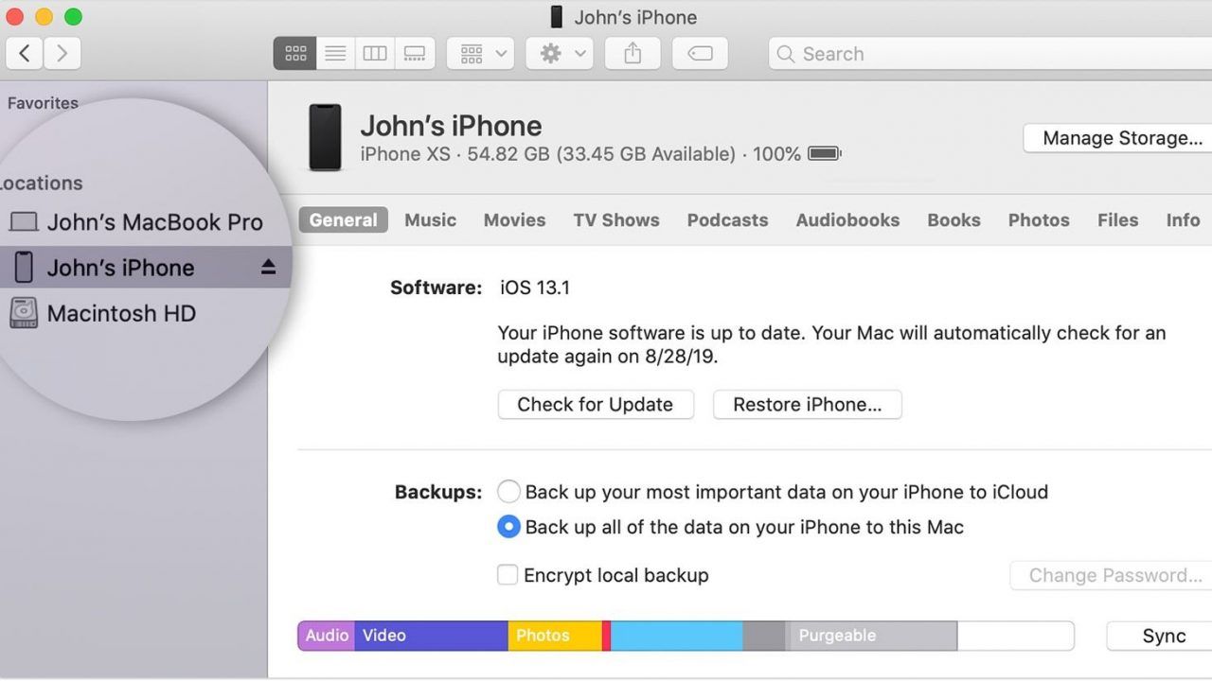
Task: Eject John's iPhone from sidebar
Action: 268,268
